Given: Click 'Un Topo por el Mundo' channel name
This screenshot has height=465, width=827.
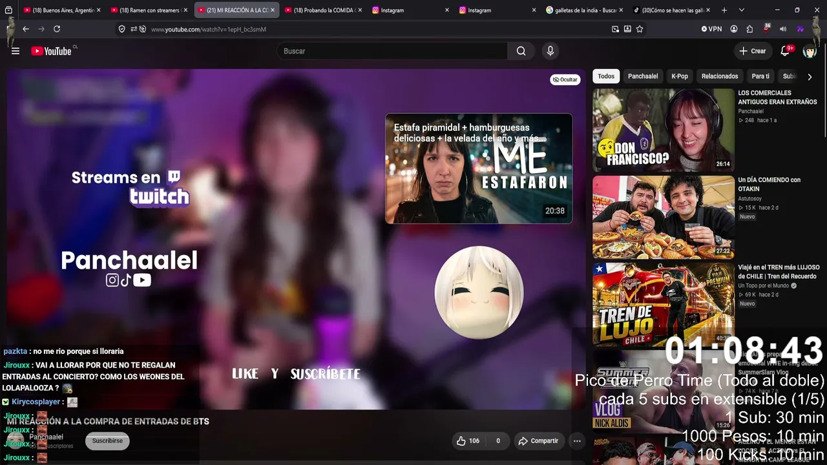Looking at the screenshot, I should pos(763,285).
